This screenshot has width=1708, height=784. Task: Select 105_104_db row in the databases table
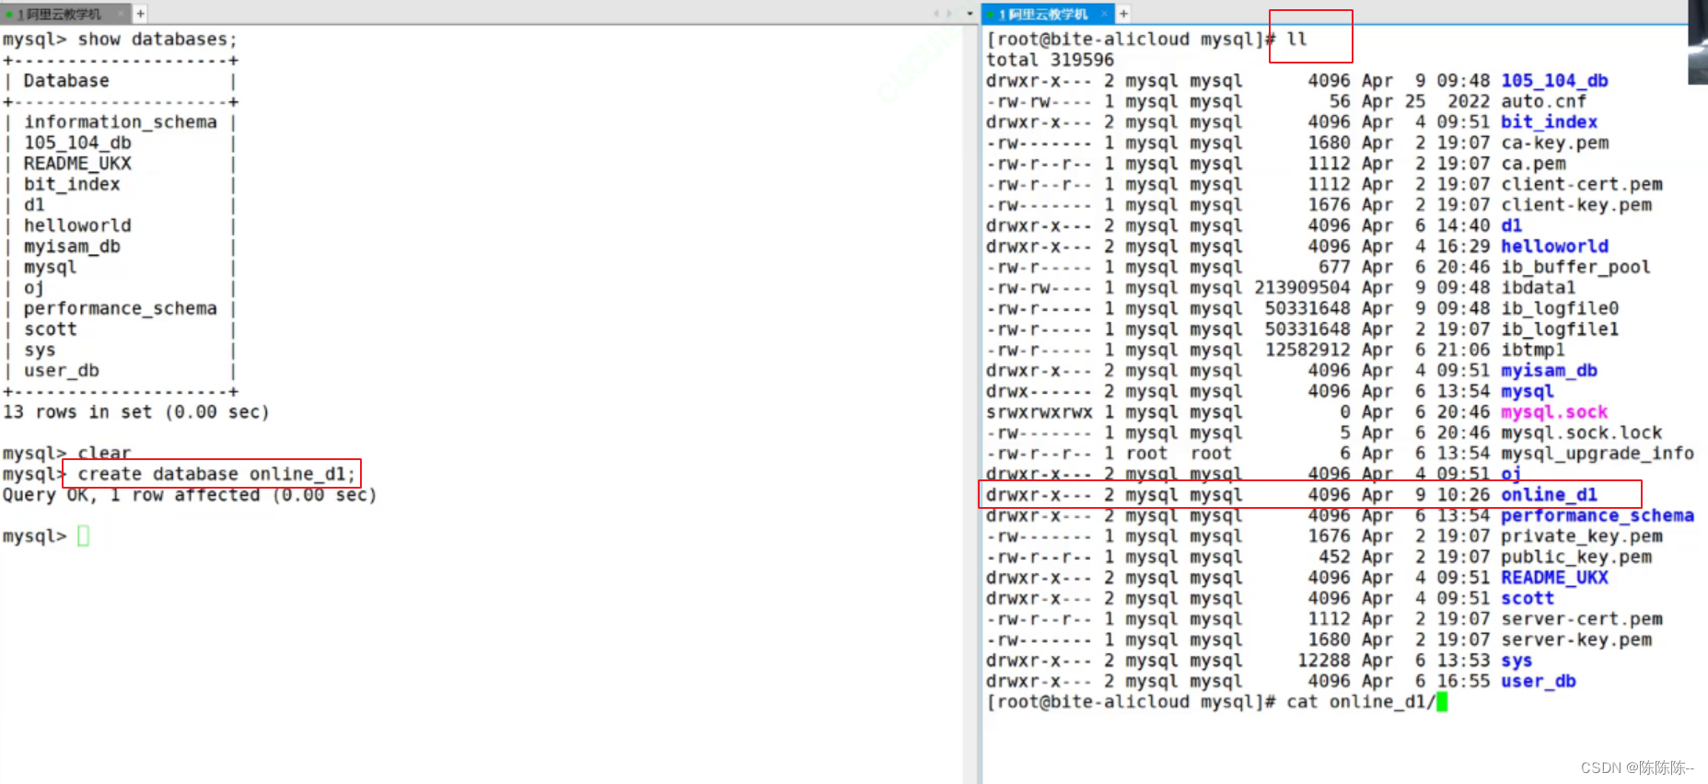coord(77,143)
